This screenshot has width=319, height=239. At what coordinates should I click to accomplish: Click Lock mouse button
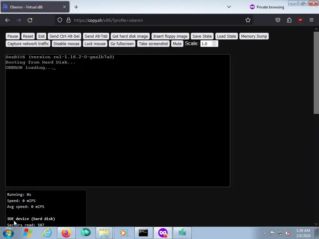pyautogui.click(x=95, y=44)
